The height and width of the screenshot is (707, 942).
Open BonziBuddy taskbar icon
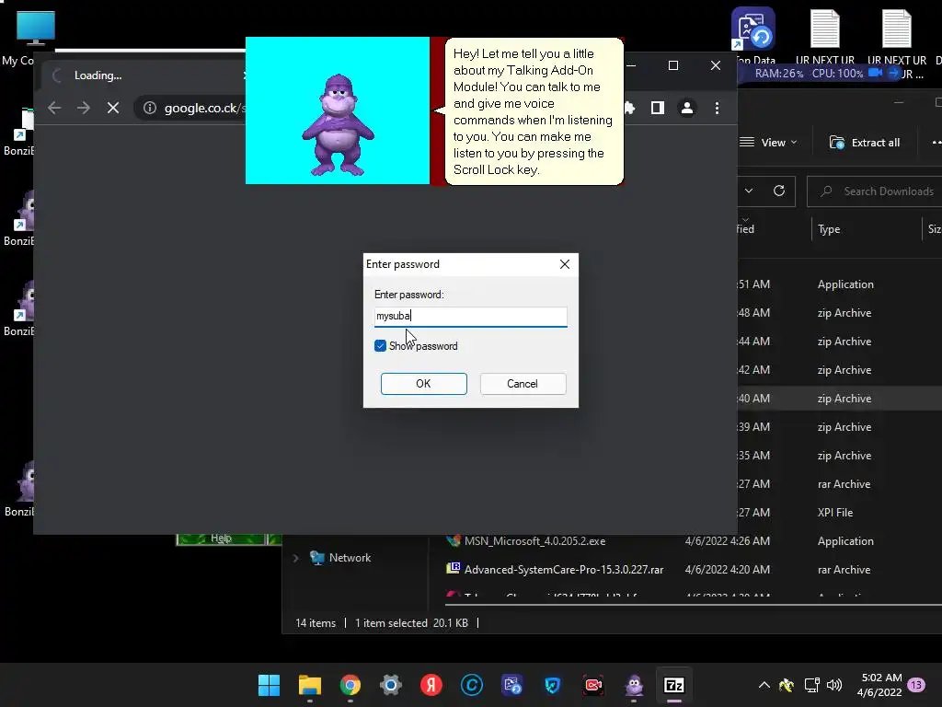tap(634, 685)
